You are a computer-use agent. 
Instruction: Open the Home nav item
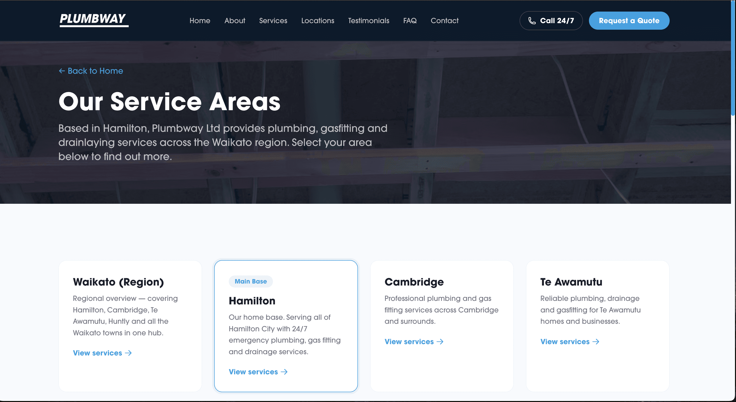click(200, 21)
